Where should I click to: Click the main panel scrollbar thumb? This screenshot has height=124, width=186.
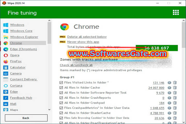click(184, 35)
